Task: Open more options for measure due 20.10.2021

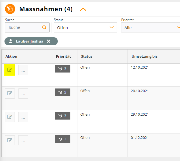Action: tap(23, 94)
